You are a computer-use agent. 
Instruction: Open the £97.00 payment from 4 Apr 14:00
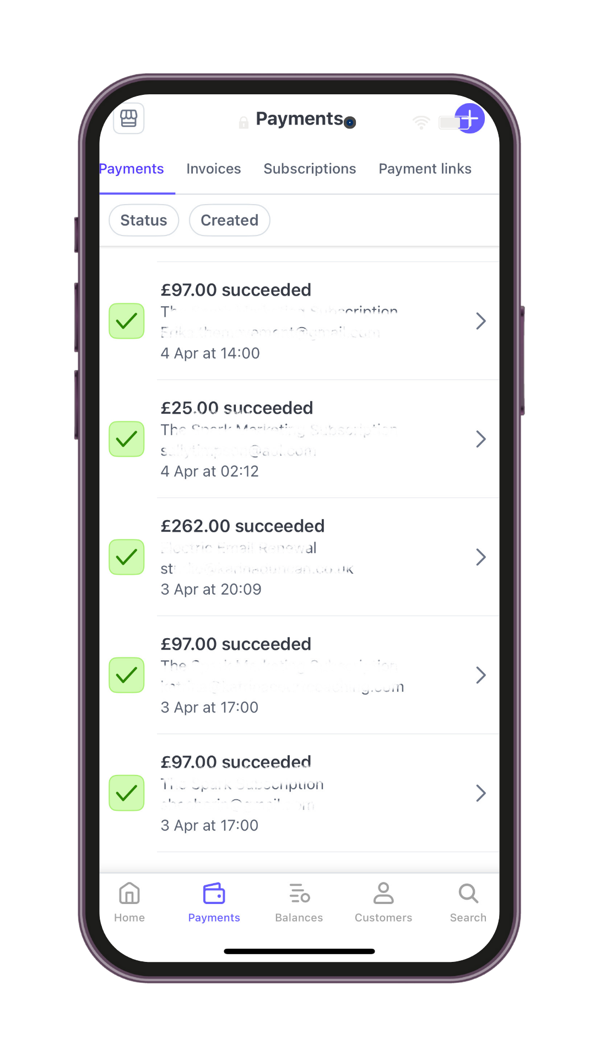309,321
